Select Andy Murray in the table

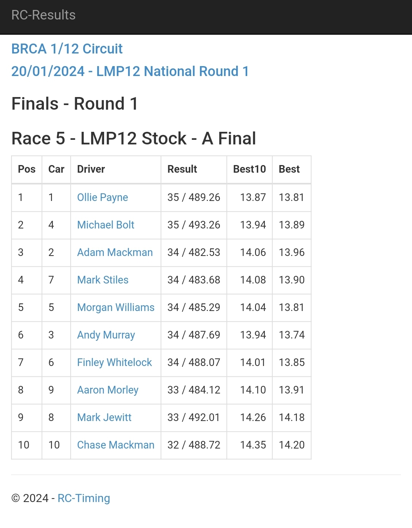(106, 335)
